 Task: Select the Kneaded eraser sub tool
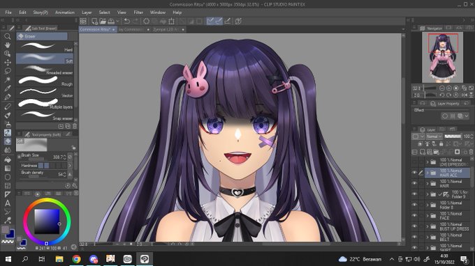tap(45, 70)
